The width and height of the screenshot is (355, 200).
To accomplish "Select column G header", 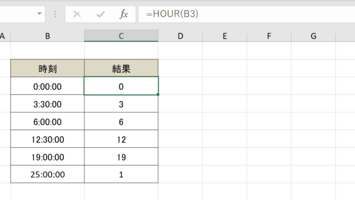I will point(313,36).
